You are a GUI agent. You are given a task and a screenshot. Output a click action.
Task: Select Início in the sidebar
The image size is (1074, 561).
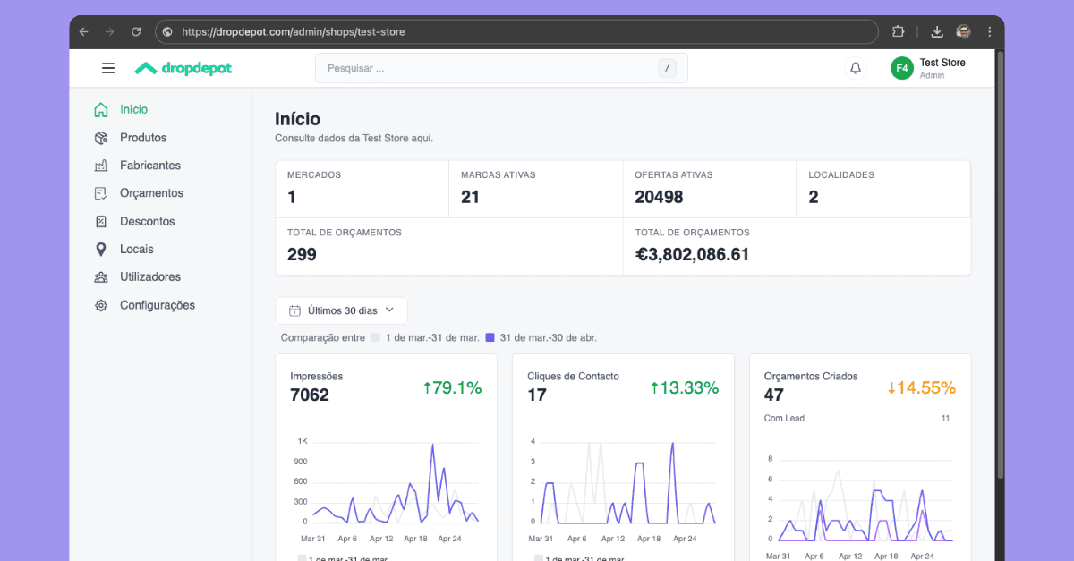(133, 110)
